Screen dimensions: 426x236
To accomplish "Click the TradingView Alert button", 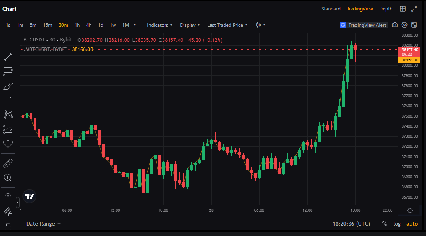I will coord(363,25).
